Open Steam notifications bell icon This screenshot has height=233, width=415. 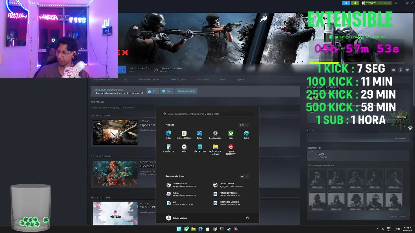pyautogui.click(x=355, y=3)
